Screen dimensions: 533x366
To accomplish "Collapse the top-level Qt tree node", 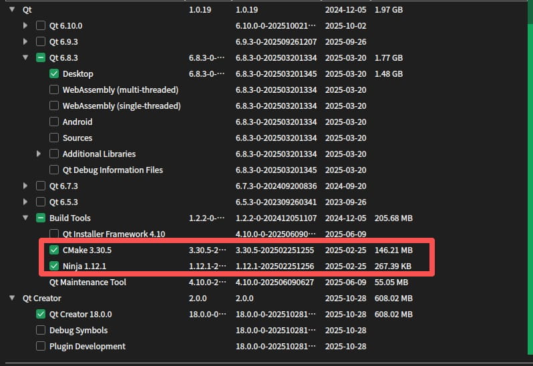I will click(x=12, y=9).
